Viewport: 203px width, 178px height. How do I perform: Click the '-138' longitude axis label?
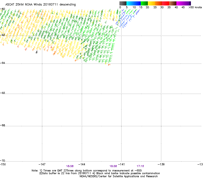tap(161, 164)
